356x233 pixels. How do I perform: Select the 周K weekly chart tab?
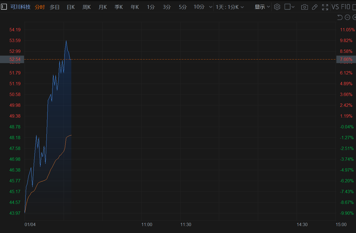point(87,7)
